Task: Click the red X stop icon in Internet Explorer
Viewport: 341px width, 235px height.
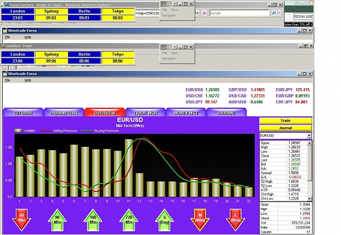Action: (204, 13)
